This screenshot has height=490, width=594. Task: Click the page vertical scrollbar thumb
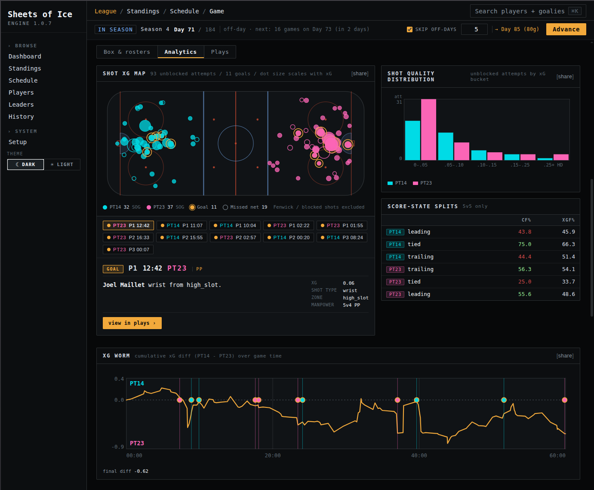point(592,247)
